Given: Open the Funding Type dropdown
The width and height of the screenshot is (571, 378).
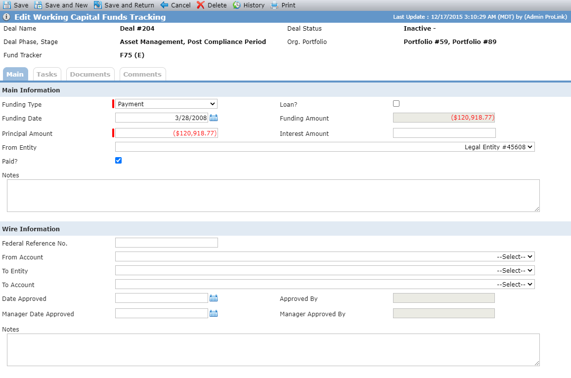Looking at the screenshot, I should 167,104.
